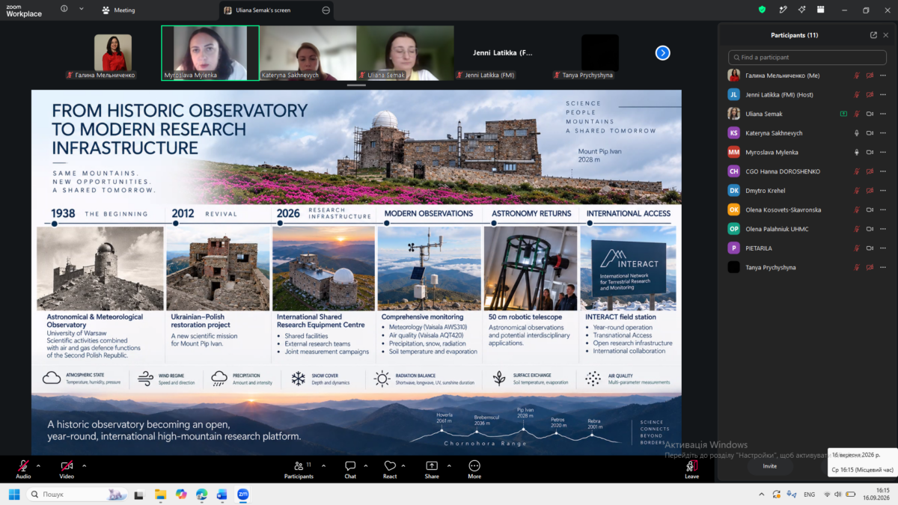Pop out the Participants panel
The height and width of the screenshot is (505, 898).
pyautogui.click(x=873, y=35)
